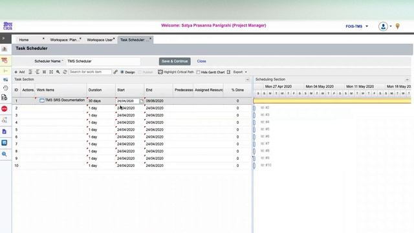Select the Design radio button
This screenshot has height=233, width=414.
point(122,72)
